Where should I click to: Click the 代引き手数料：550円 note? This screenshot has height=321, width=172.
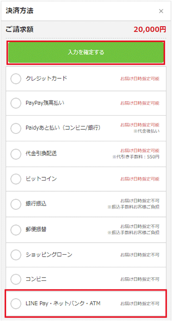click(136, 157)
